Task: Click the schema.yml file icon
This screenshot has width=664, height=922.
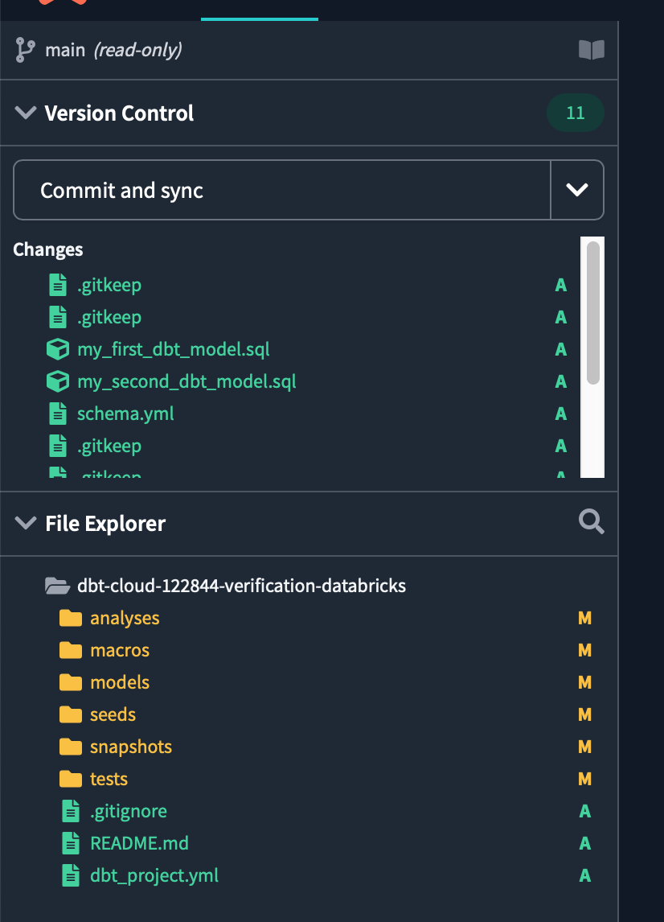Action: (x=58, y=414)
